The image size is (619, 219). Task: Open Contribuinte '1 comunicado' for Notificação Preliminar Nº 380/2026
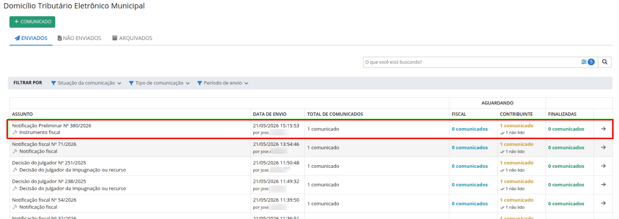[x=517, y=126]
